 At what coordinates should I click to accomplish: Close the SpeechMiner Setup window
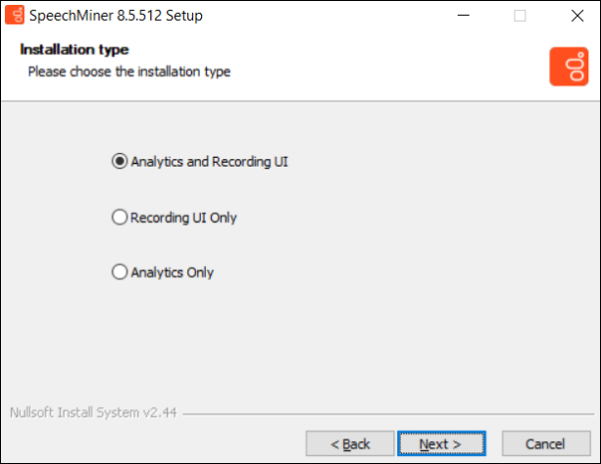577,16
